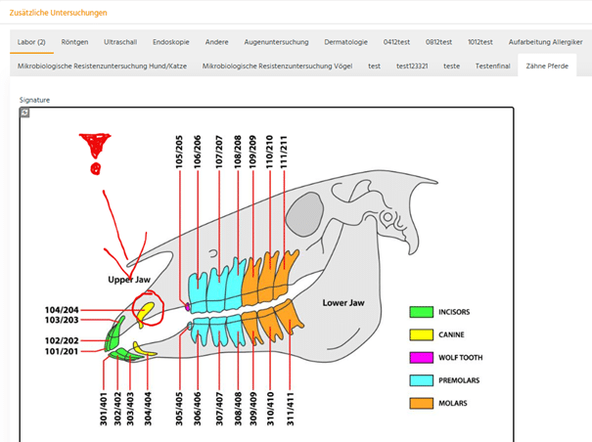Open the Dermatologie tab

point(346,42)
